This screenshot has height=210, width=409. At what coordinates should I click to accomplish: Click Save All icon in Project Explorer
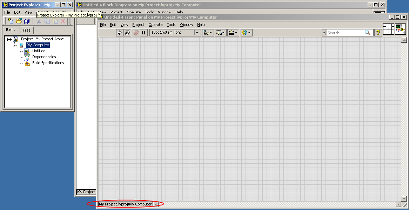coord(27,21)
